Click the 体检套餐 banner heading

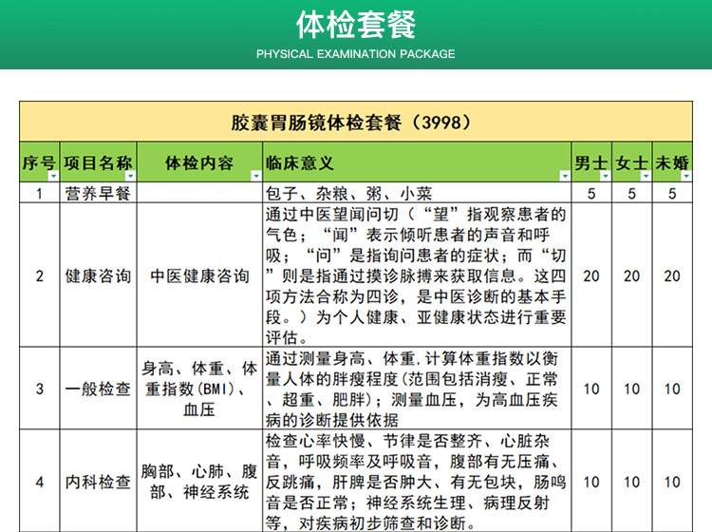356,23
